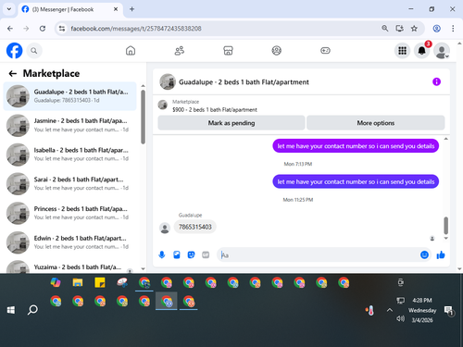Open Copilot from taskbar
Image resolution: width=463 pixels, height=347 pixels.
(56, 282)
